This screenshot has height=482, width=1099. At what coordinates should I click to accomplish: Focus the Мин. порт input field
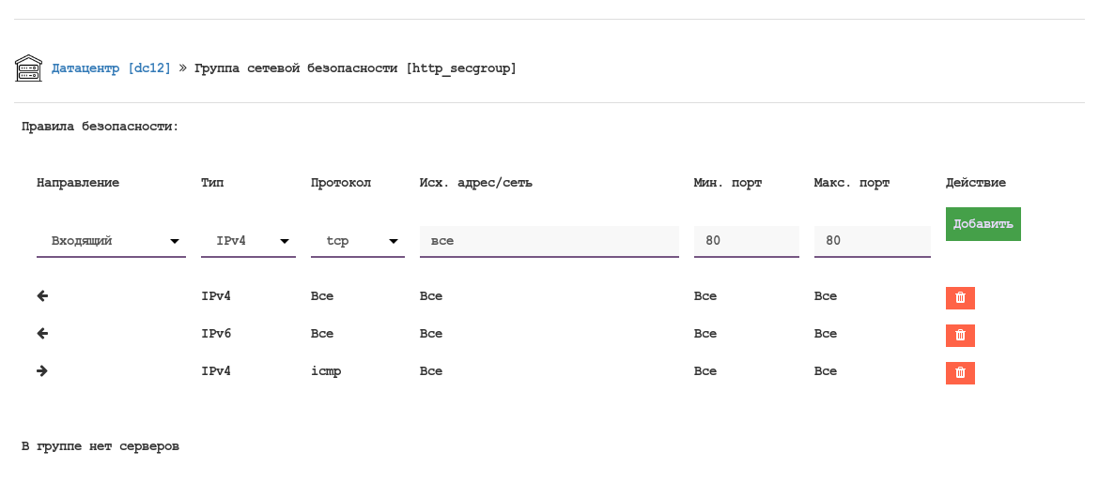746,241
